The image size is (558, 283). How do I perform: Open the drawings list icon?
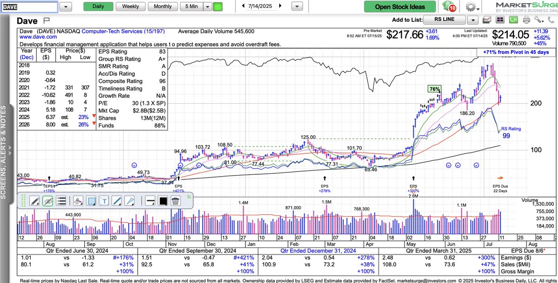(x=60, y=201)
